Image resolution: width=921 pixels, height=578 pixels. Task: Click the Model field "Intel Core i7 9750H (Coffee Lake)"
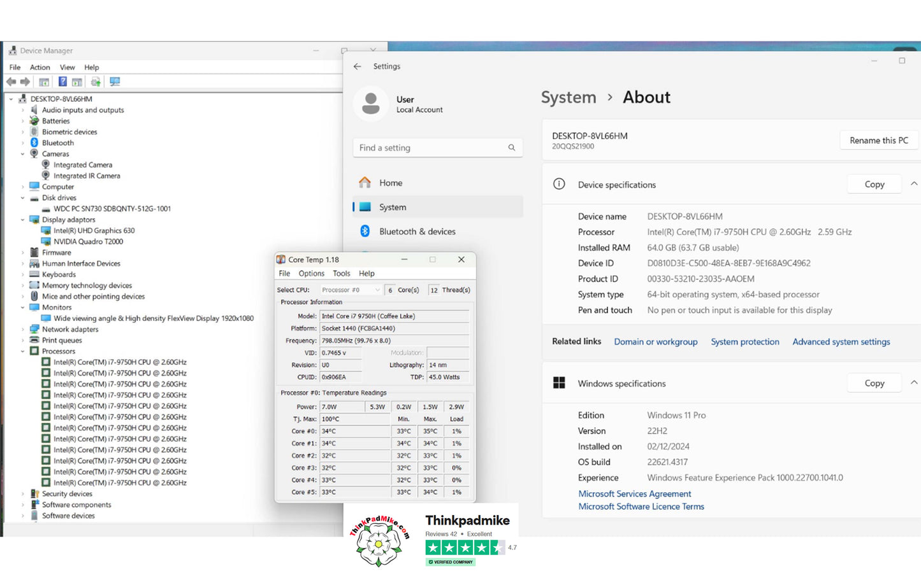[x=395, y=316]
